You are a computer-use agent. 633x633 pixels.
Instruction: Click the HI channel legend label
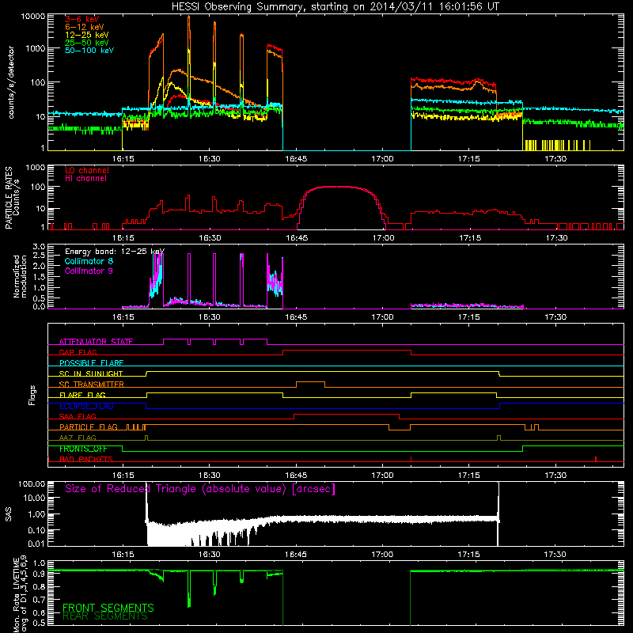pos(86,179)
